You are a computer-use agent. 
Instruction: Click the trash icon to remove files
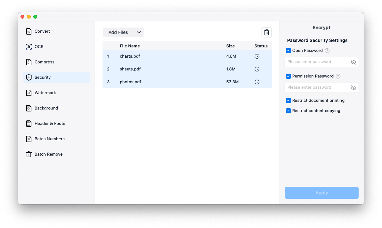(266, 32)
